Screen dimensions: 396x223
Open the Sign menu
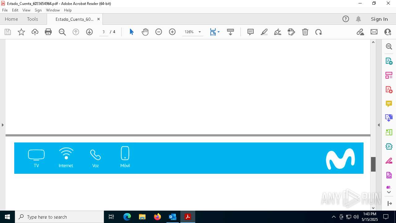(x=38, y=10)
